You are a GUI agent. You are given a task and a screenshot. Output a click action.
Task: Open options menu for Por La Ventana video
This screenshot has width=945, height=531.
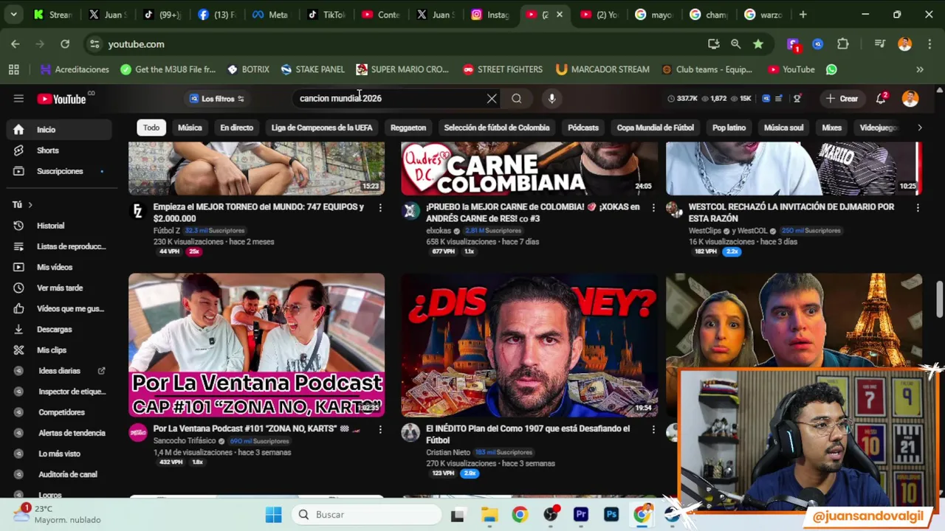point(380,429)
